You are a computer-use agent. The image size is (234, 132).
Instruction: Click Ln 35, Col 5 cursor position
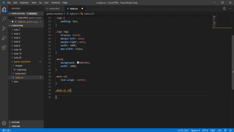183,131
